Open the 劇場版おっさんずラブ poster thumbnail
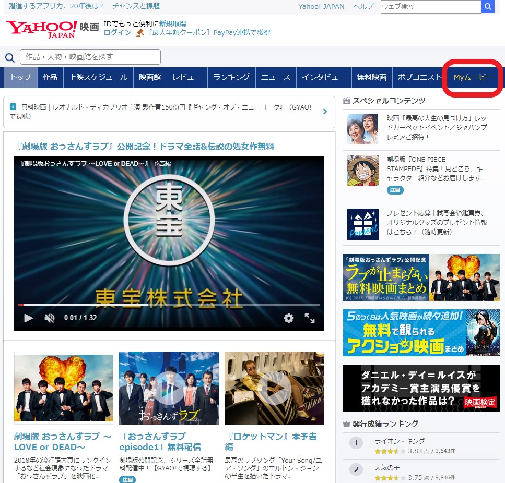The height and width of the screenshot is (483, 505). tap(64, 387)
